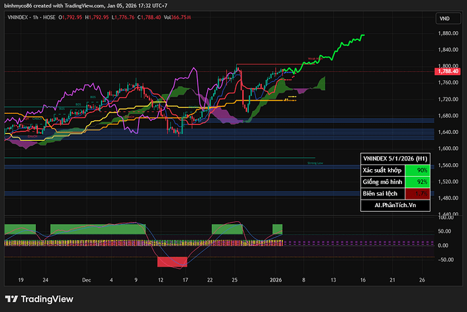Click the Dec month marker on time axis
Screen dimensions: 467x312
(86, 279)
